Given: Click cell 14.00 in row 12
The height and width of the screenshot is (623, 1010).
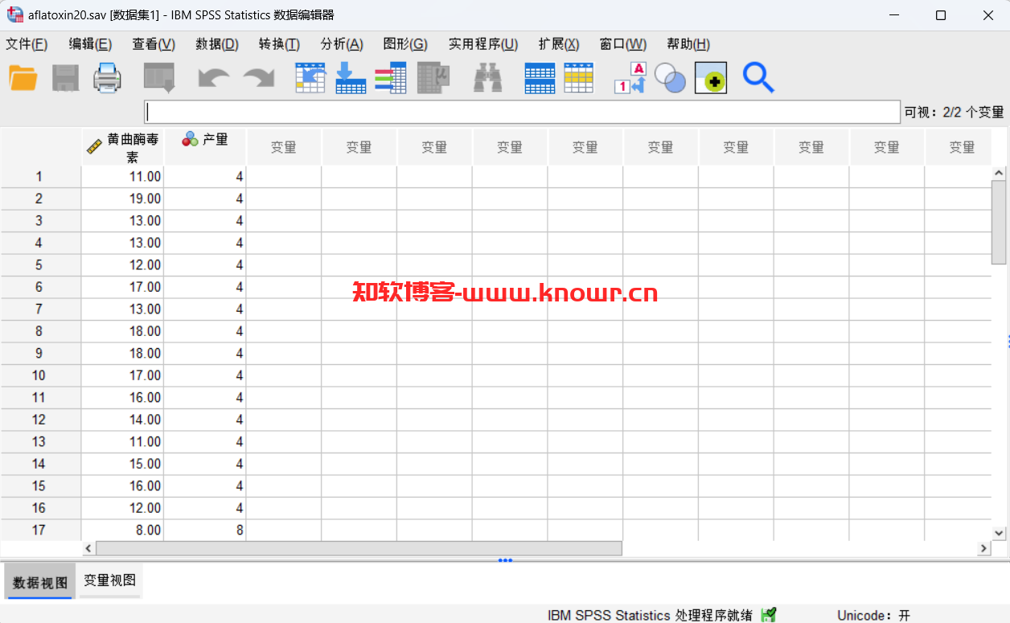Looking at the screenshot, I should point(122,420).
